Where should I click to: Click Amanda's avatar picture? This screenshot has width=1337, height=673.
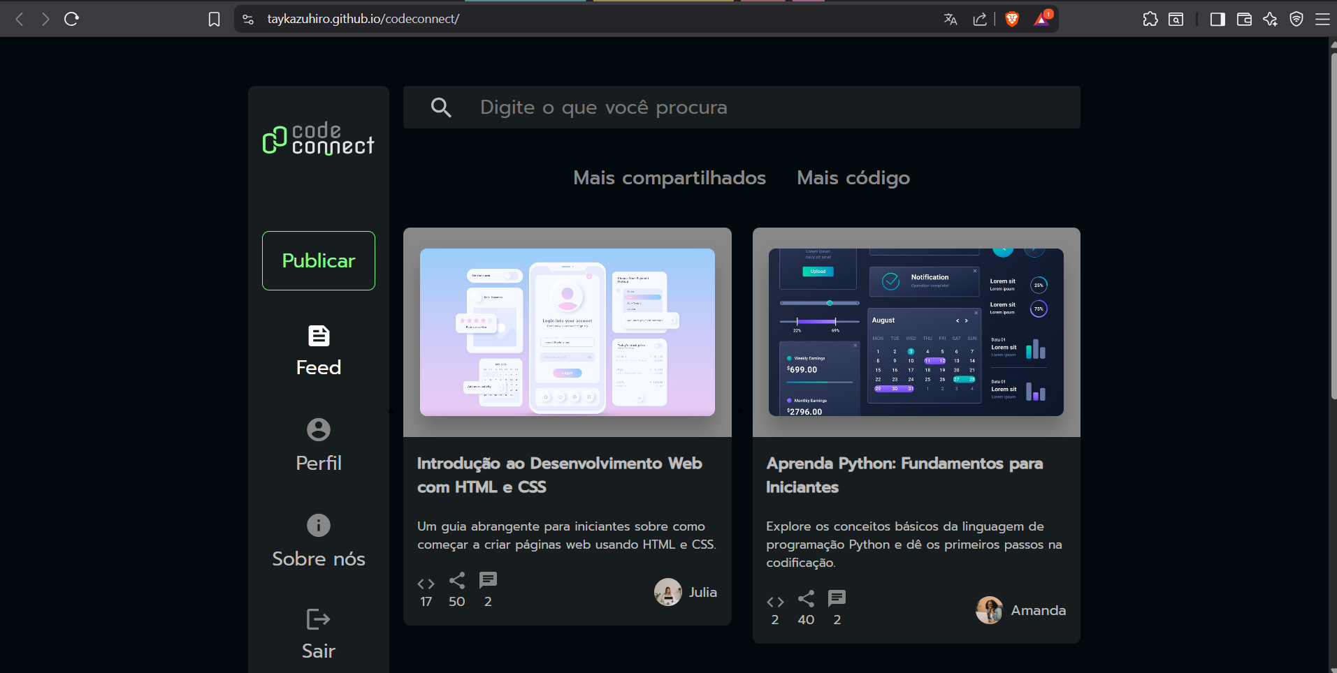pyautogui.click(x=990, y=610)
